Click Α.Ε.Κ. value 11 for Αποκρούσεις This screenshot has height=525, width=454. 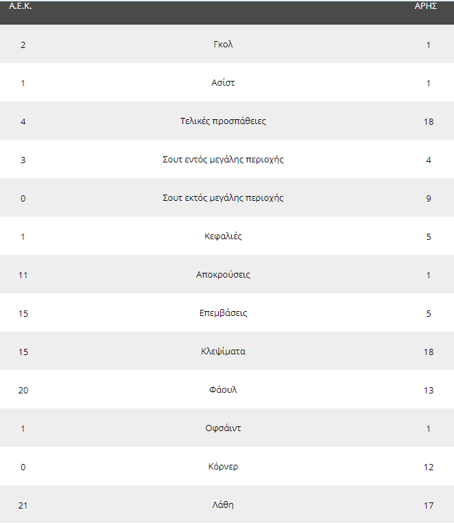pos(23,276)
